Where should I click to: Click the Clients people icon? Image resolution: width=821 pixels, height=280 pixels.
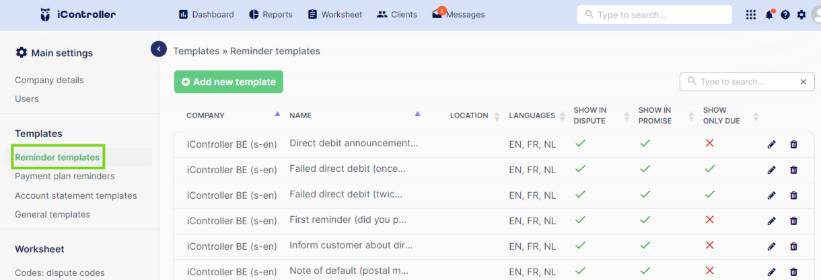(x=382, y=14)
